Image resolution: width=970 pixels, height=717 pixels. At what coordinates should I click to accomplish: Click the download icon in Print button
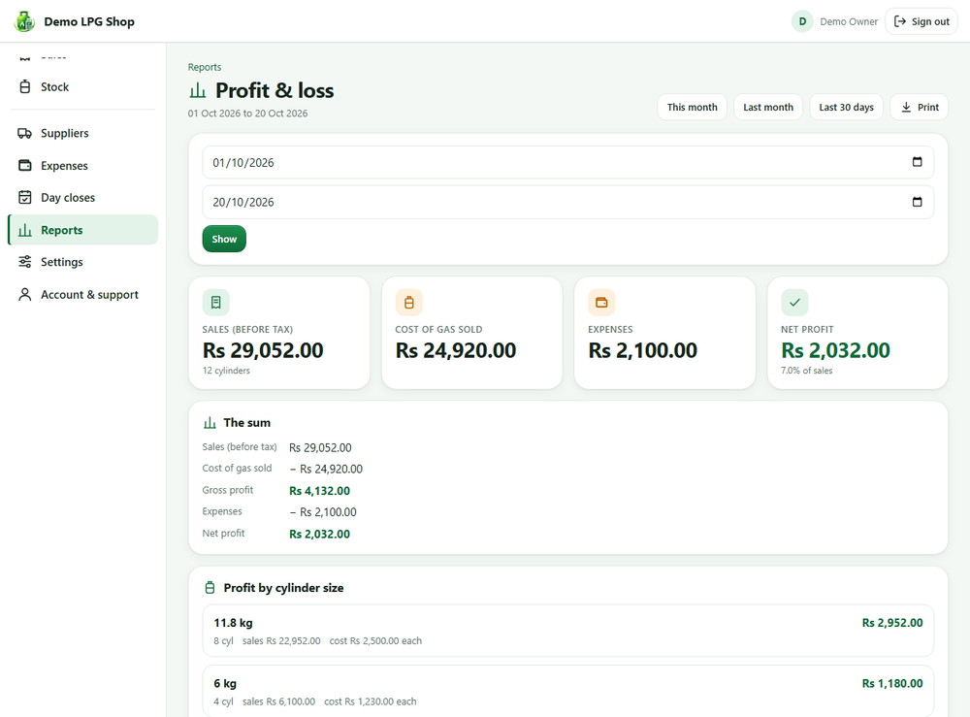(906, 107)
